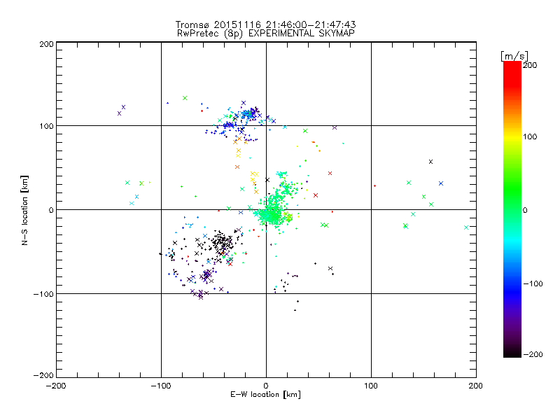Click the N-S axis tick label '0'
Image resolution: width=560 pixels, height=420 pixels.
point(51,210)
